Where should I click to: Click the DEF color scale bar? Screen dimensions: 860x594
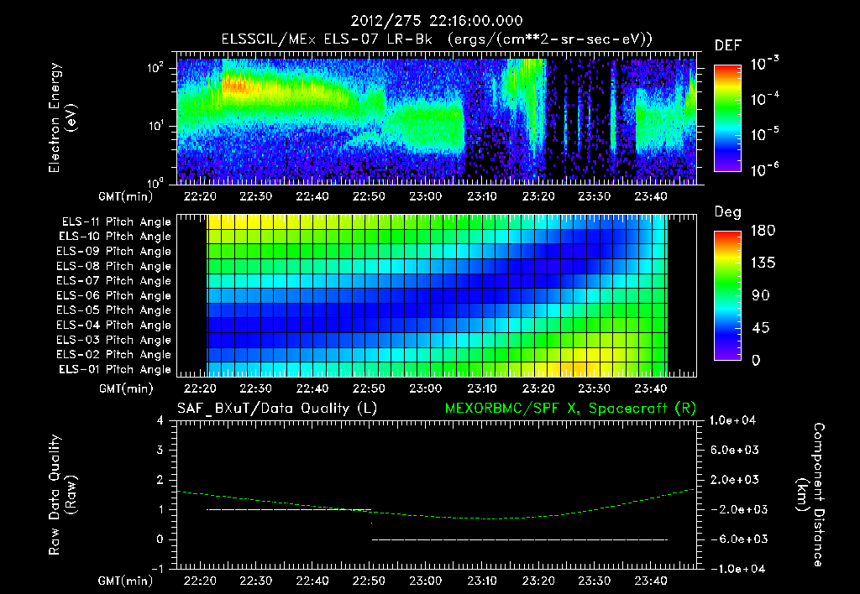727,118
